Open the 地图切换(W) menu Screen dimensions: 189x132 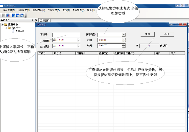coord(39,10)
